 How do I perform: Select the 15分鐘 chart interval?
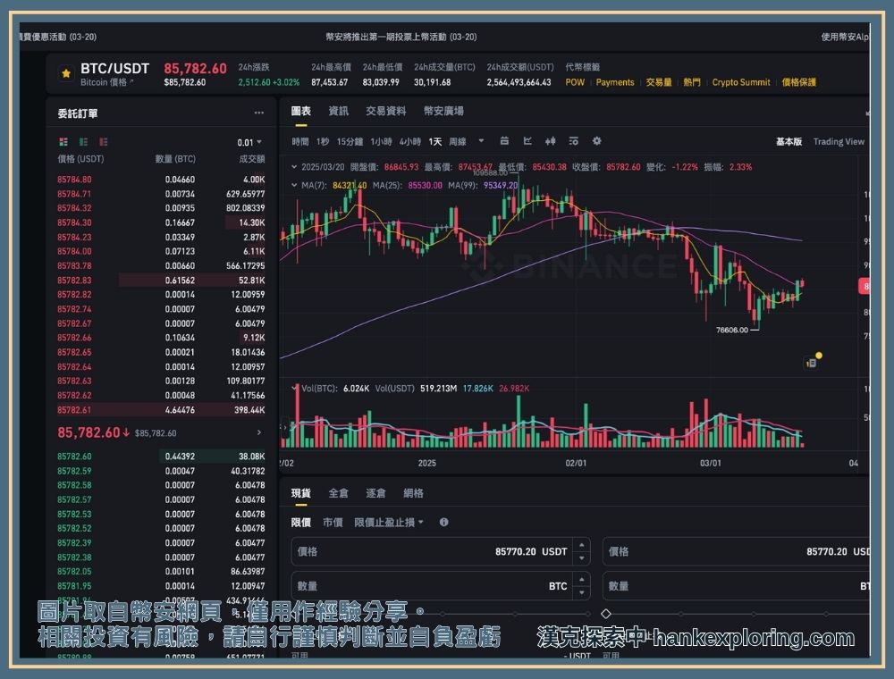coord(350,141)
